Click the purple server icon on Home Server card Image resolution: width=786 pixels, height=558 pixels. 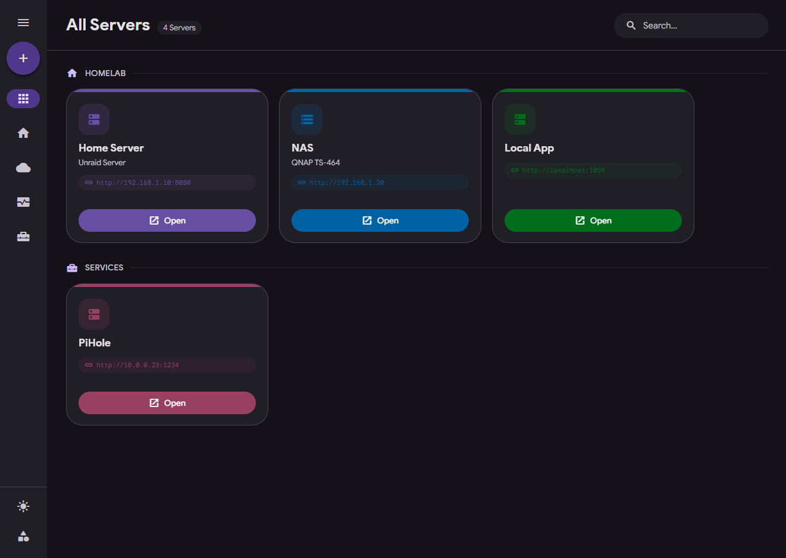click(93, 119)
